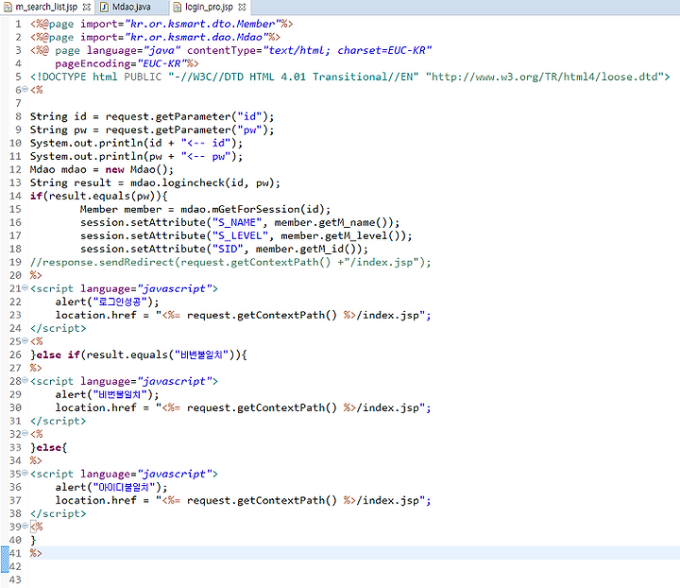Click the Java file icon on Mdao.java tab

tap(105, 7)
